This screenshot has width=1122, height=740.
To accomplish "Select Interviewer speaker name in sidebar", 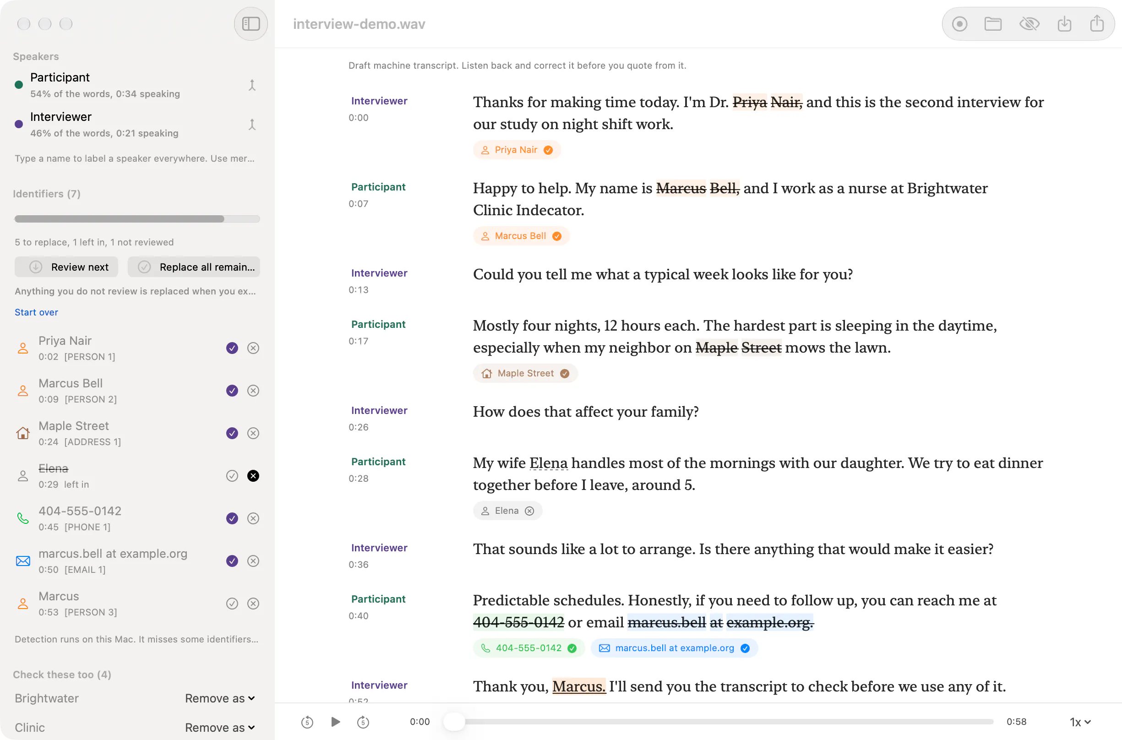I will 61,116.
